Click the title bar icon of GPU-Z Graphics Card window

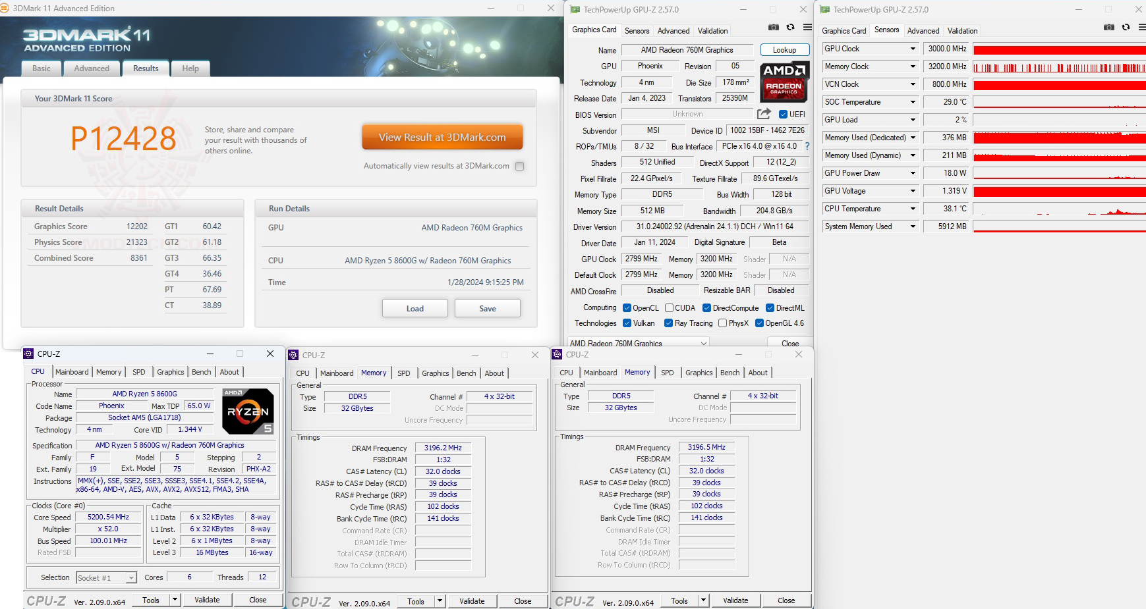(x=575, y=9)
